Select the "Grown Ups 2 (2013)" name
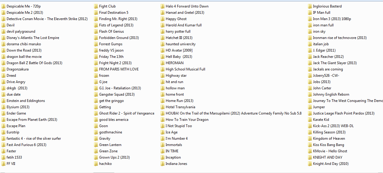This screenshot has height=173, width=383. point(115,157)
